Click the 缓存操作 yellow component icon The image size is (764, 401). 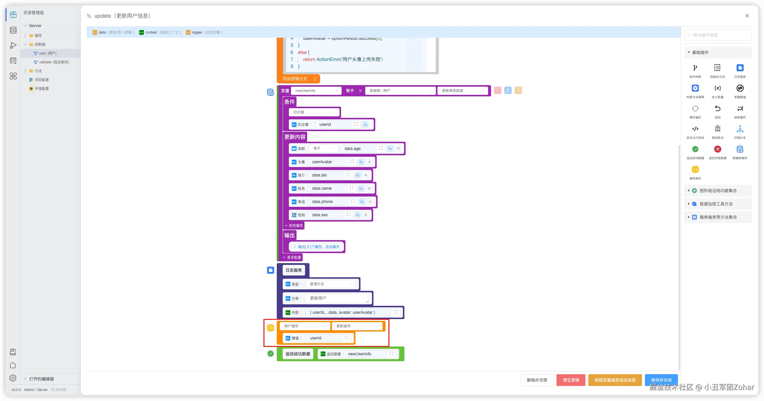[695, 169]
